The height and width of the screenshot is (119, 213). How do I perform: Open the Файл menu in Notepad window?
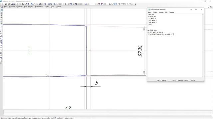coord(149,12)
